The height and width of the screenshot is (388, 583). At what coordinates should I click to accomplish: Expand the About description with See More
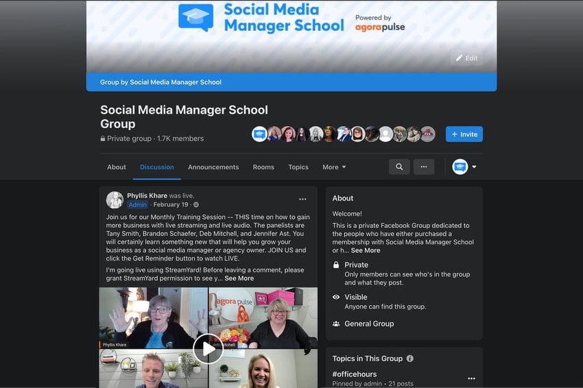366,250
